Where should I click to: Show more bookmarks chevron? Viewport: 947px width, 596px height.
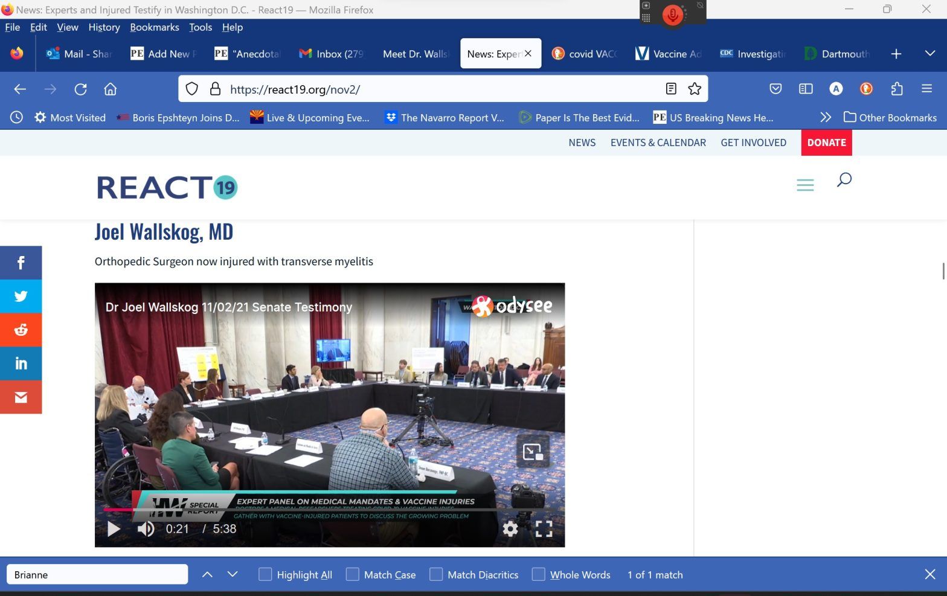826,117
